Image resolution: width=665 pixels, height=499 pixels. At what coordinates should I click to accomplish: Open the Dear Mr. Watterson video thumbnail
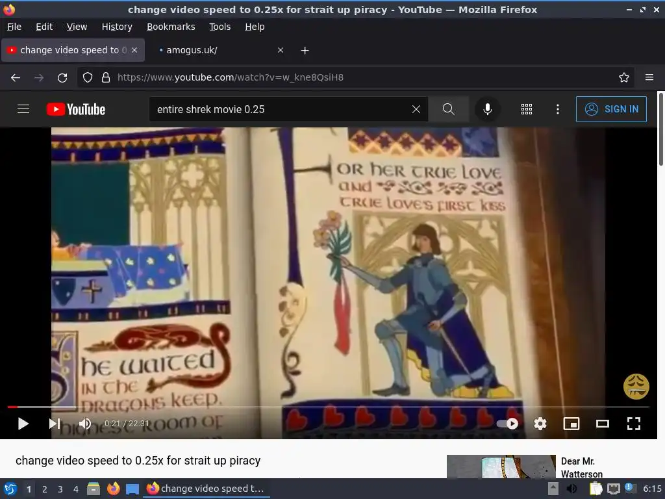point(501,467)
